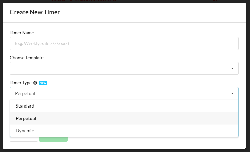
Task: Click the blue NEW badge
Action: [43, 83]
